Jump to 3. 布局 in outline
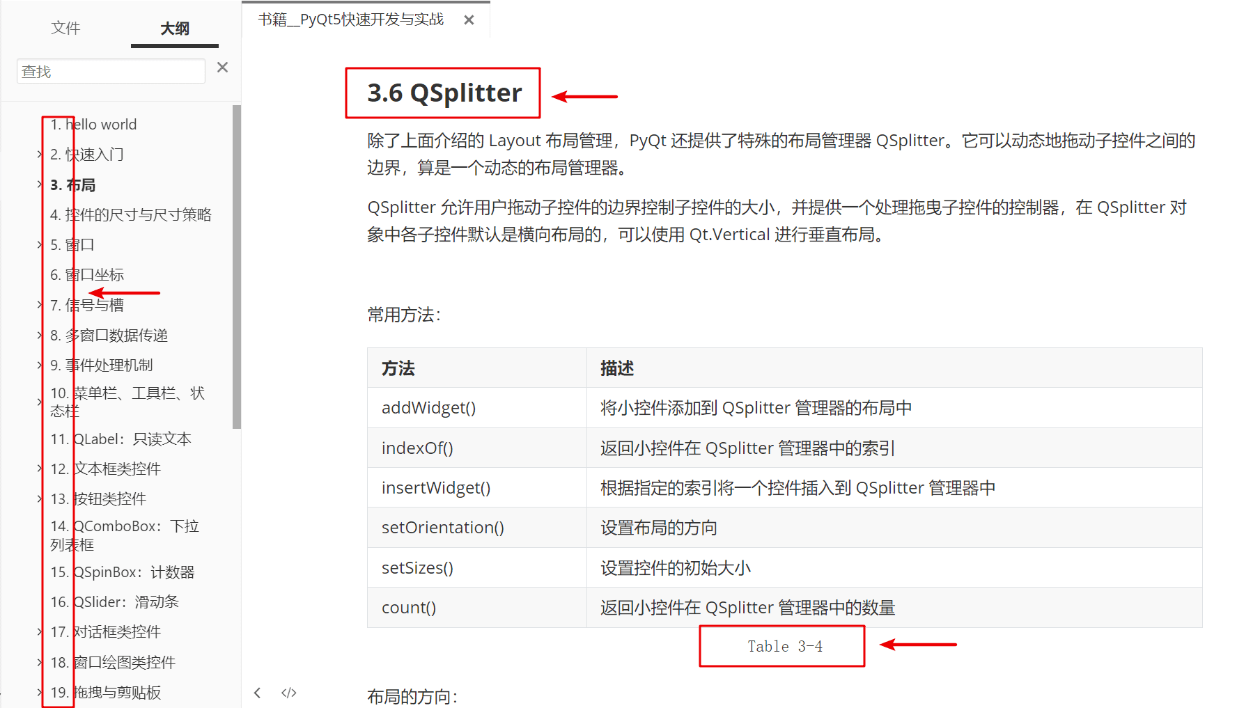1237x708 pixels. 72,184
